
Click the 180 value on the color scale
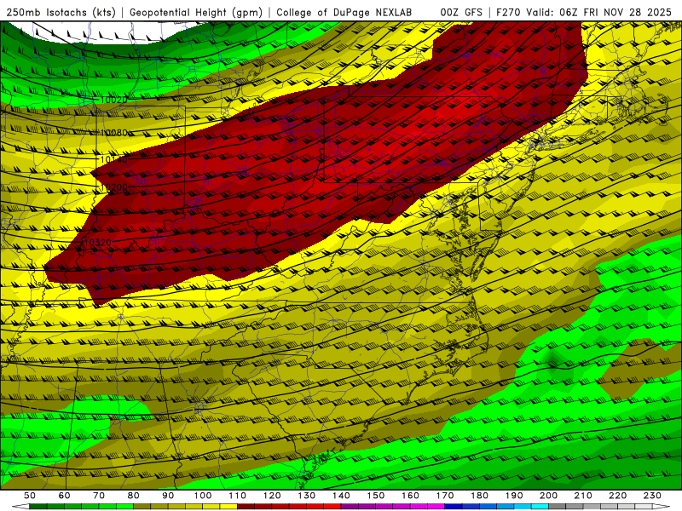pyautogui.click(x=479, y=496)
